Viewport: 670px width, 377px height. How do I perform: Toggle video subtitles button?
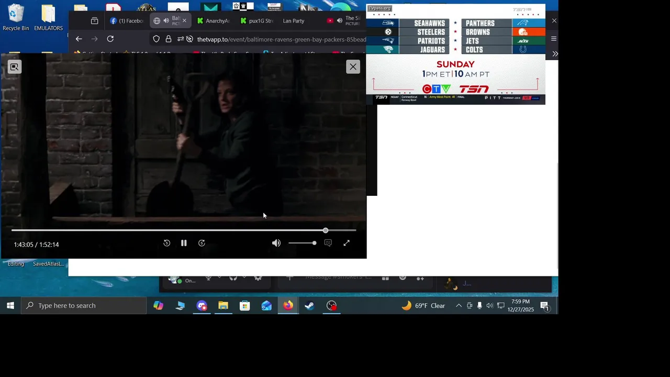(328, 243)
